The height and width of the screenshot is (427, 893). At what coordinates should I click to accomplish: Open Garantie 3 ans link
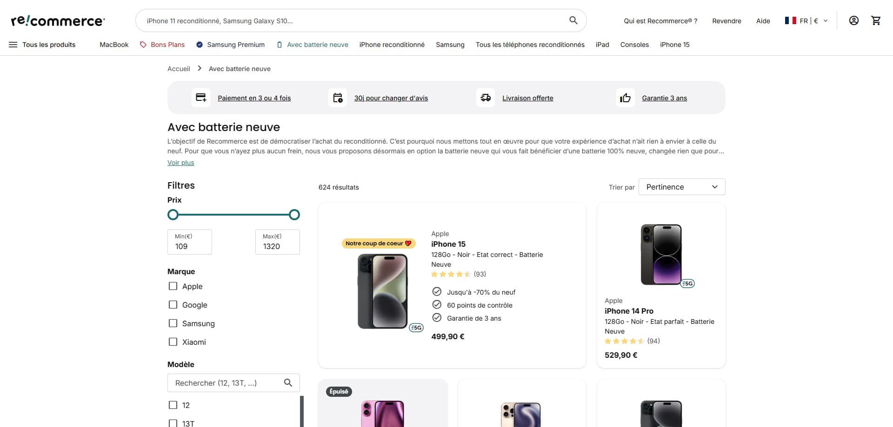(665, 98)
